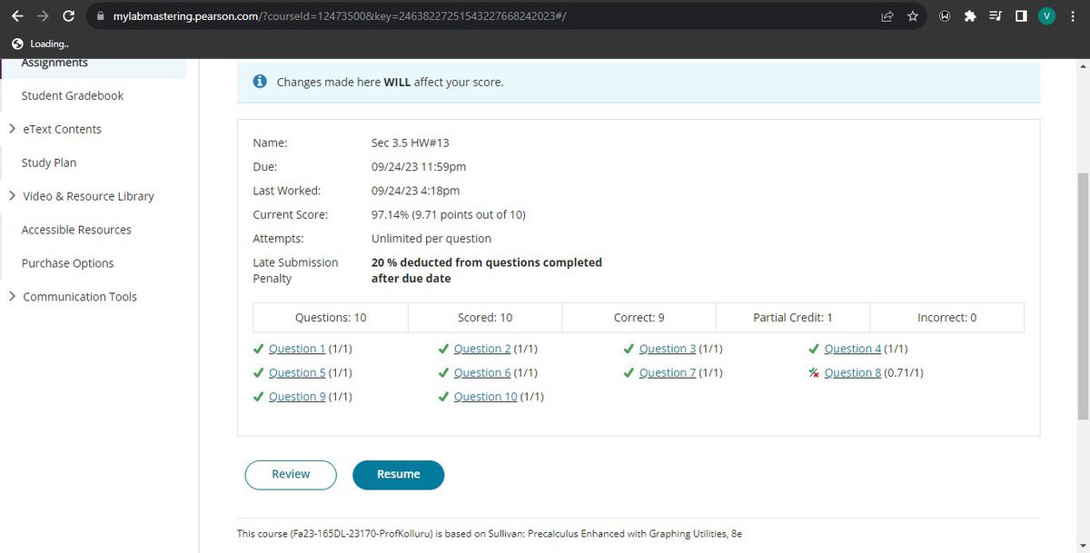Open the green V profile avatar
This screenshot has width=1090, height=553.
[x=1046, y=16]
